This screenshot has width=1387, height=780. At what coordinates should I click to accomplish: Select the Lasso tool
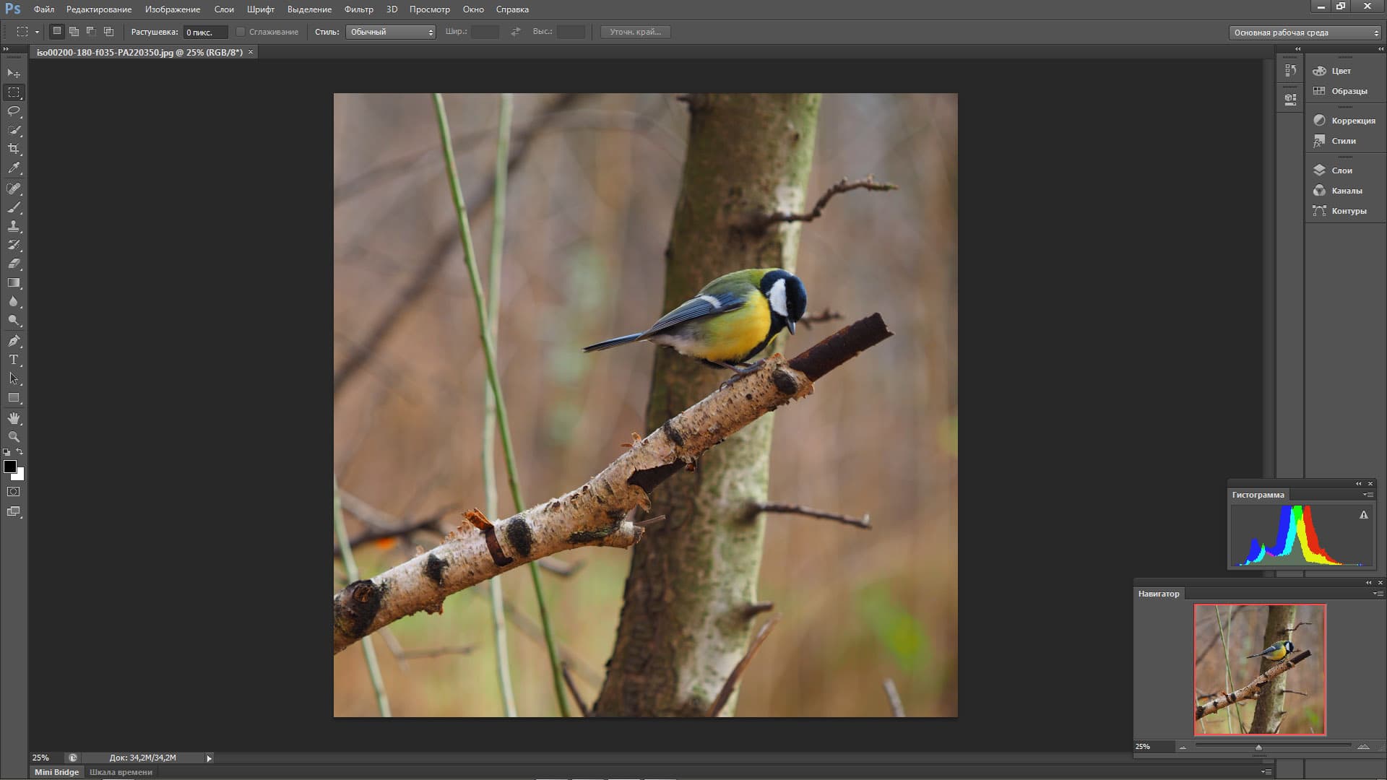coord(14,111)
